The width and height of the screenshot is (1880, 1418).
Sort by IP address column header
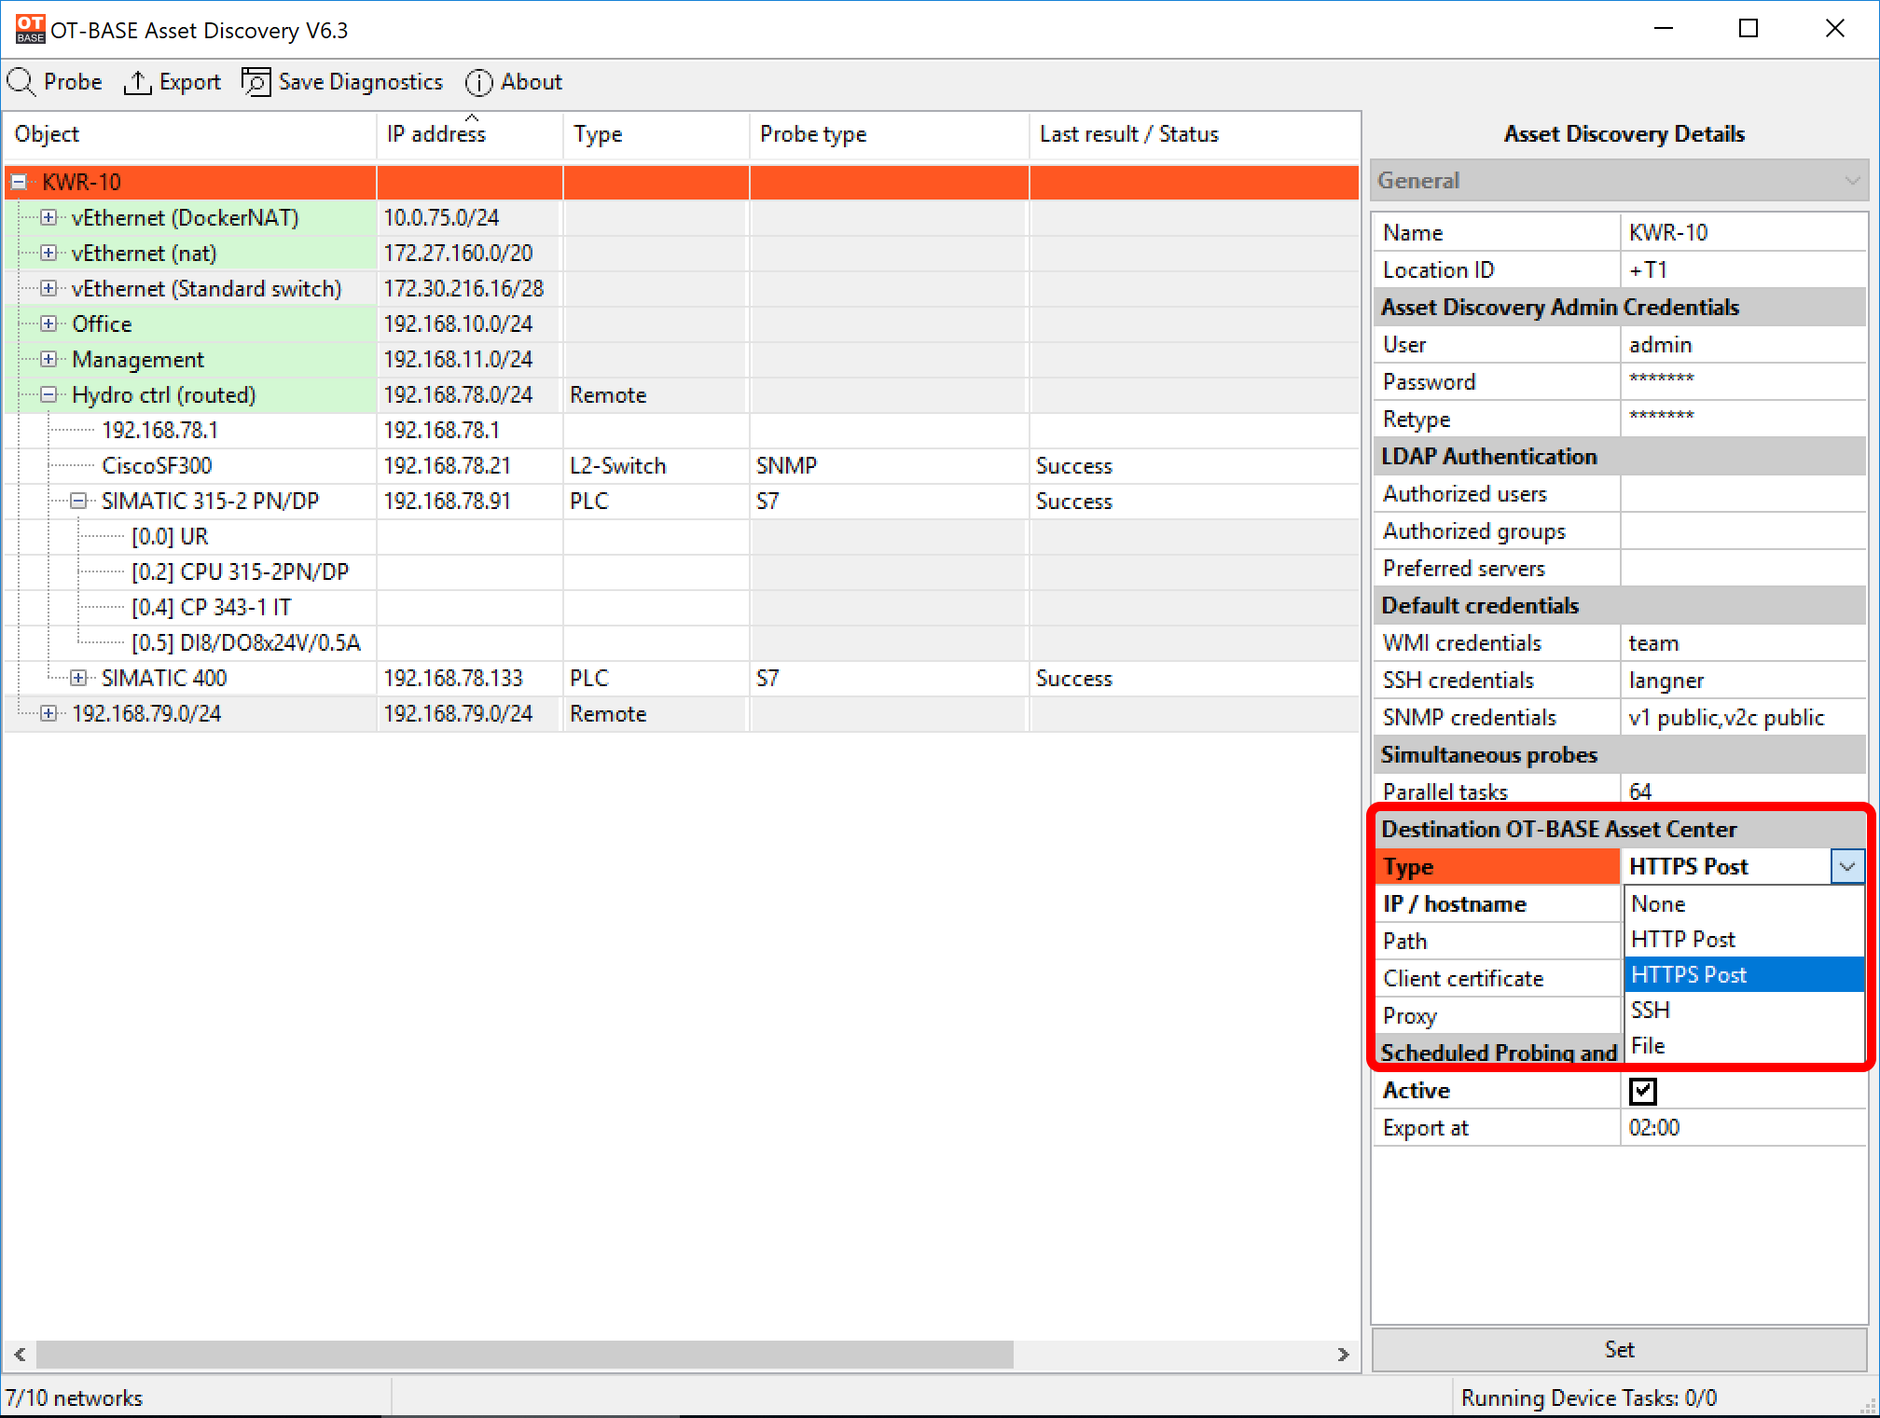click(470, 134)
